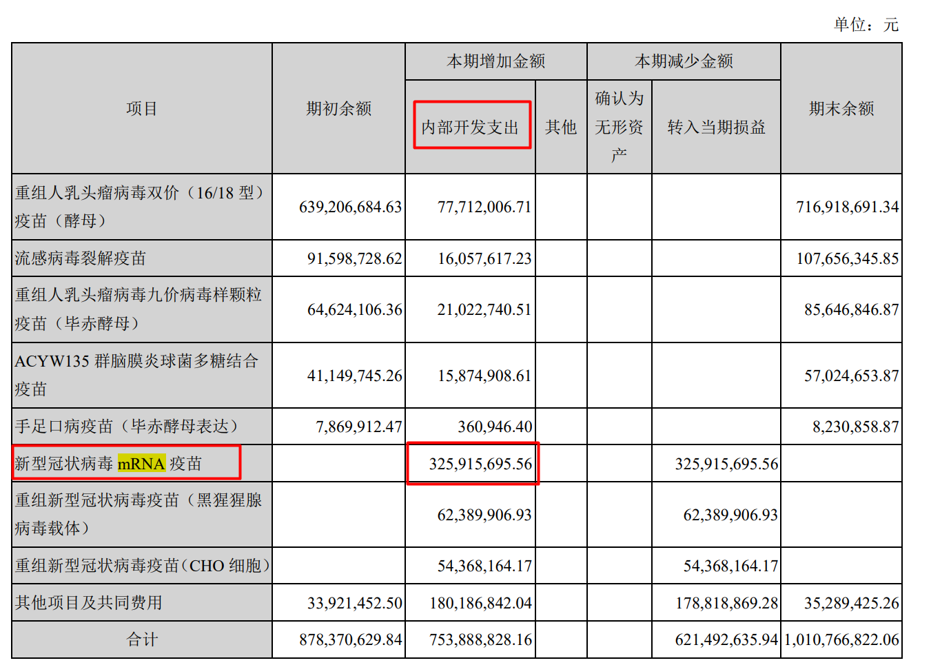Viewport: 931px width, 665px height.
Task: Select total 753,888,828.16
Action: point(480,640)
